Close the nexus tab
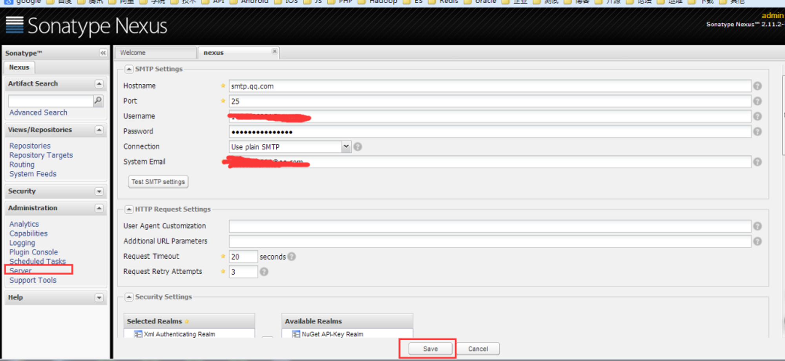 (275, 51)
